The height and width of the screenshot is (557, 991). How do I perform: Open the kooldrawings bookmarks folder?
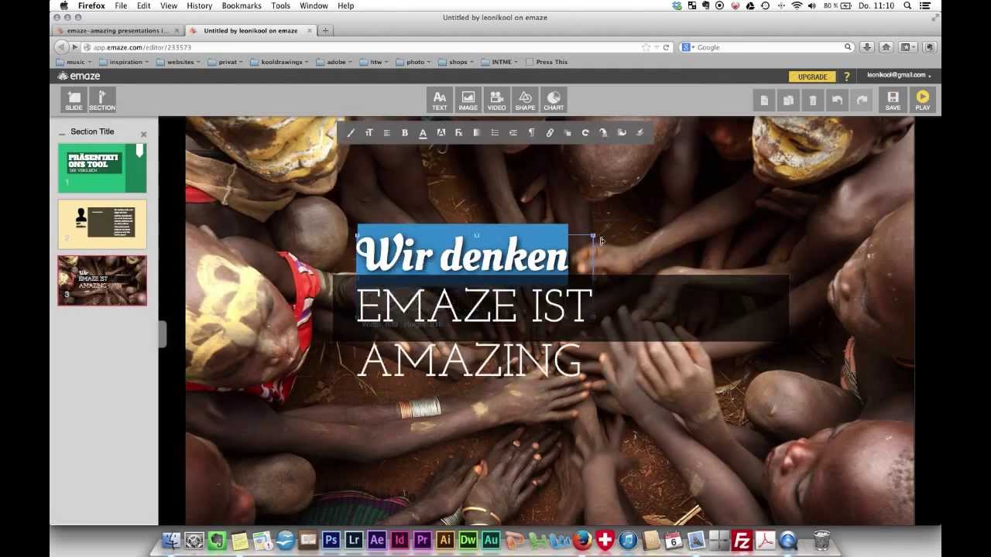281,62
